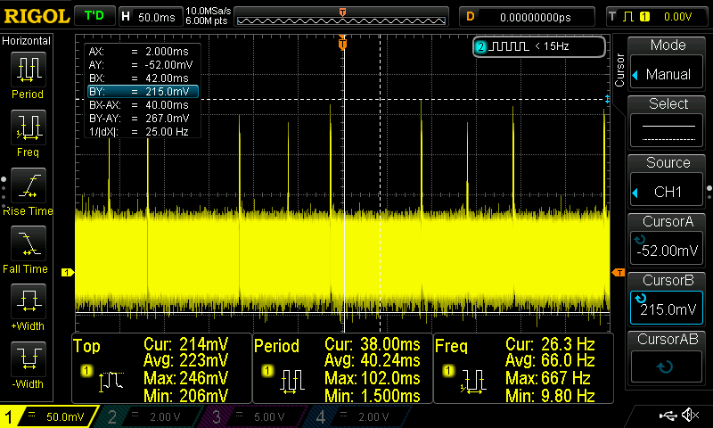Viewport: 713px width, 428px height.
Task: Choose the Rise Time measurement icon
Action: click(29, 187)
